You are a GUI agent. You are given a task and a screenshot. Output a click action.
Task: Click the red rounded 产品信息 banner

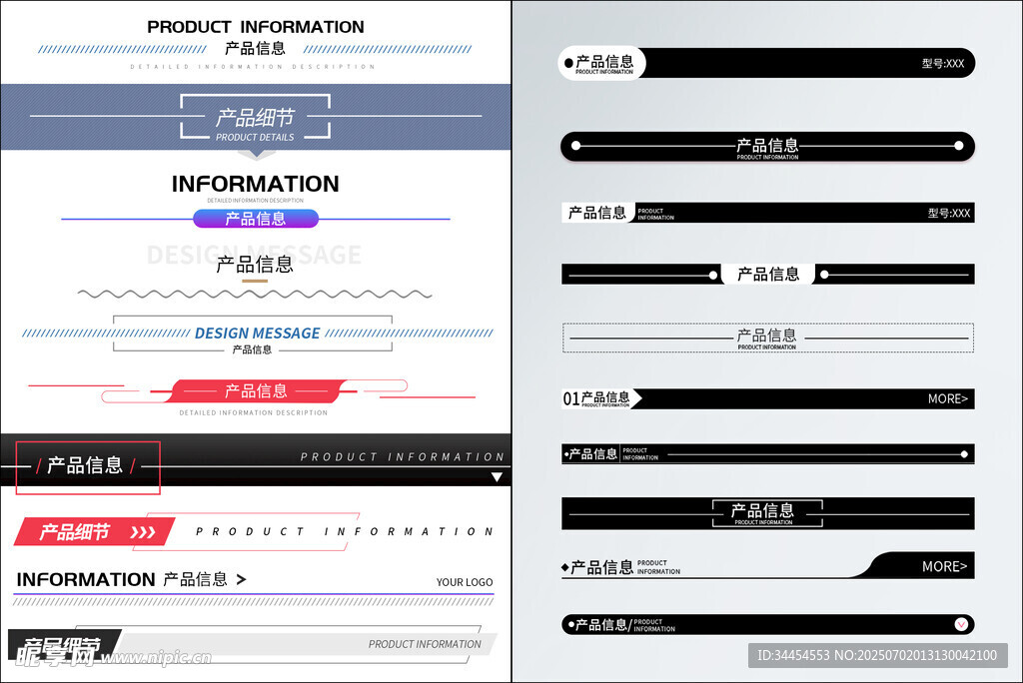point(256,390)
